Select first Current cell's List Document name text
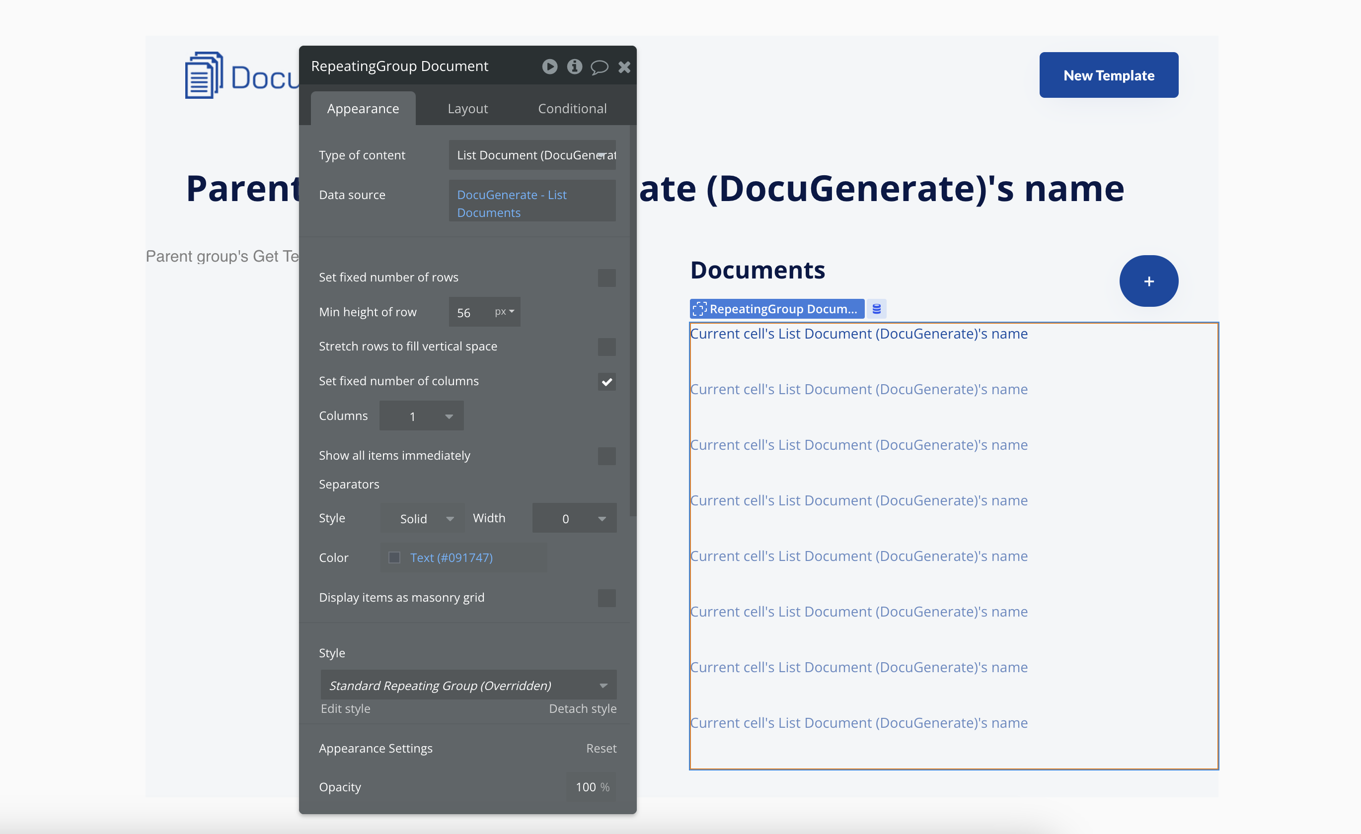The image size is (1361, 834). (859, 334)
